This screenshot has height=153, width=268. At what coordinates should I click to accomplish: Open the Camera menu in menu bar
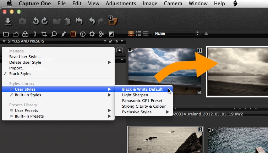173,4
